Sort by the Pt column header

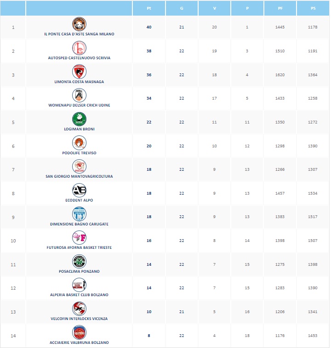[149, 8]
